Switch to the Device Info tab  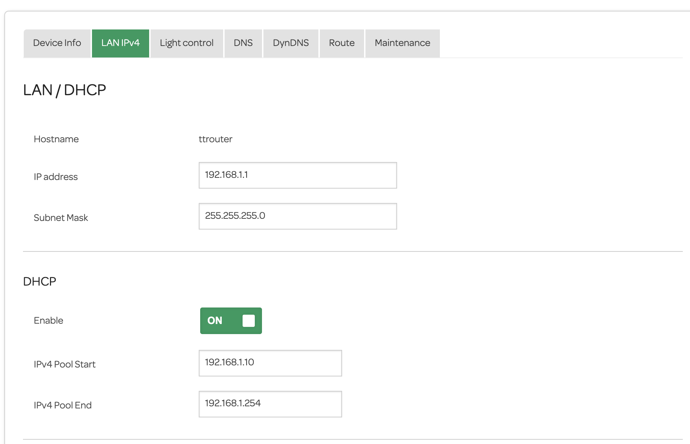[57, 43]
